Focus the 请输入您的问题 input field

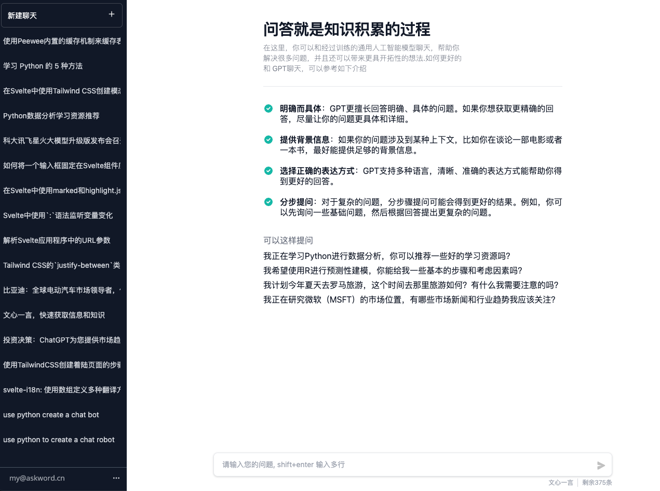pyautogui.click(x=405, y=465)
